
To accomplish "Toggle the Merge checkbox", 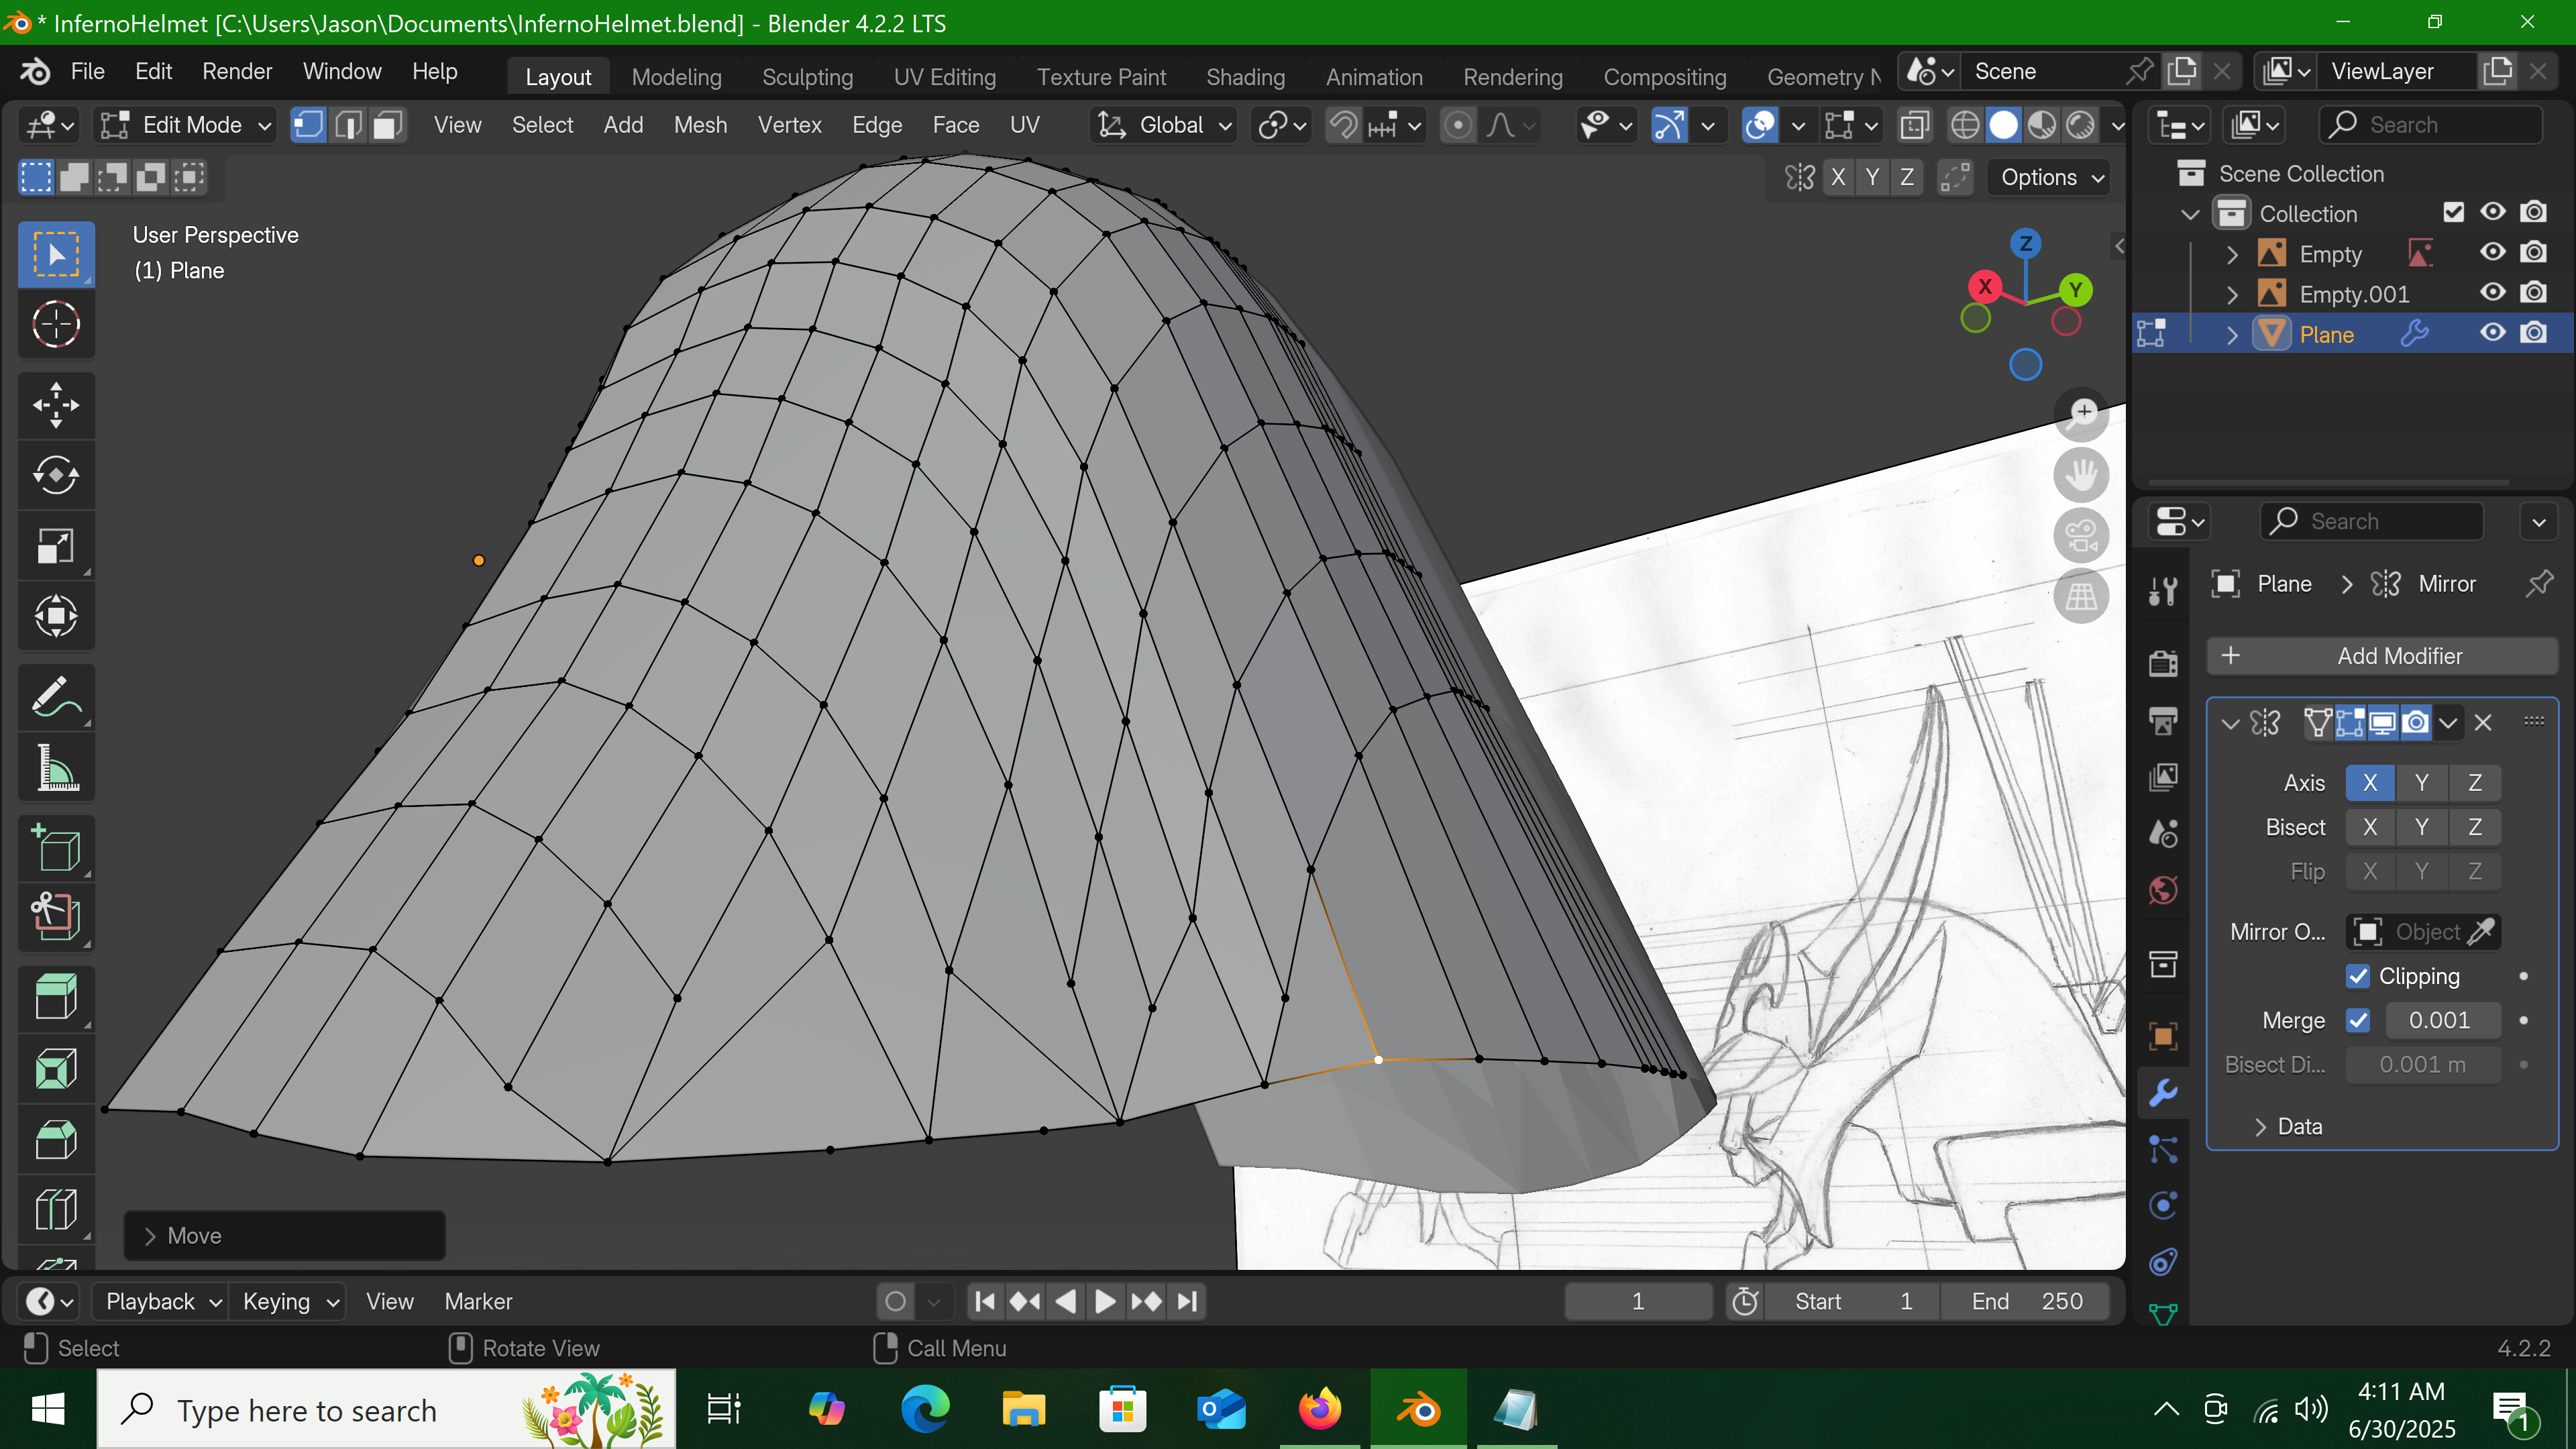I will 2357,1020.
